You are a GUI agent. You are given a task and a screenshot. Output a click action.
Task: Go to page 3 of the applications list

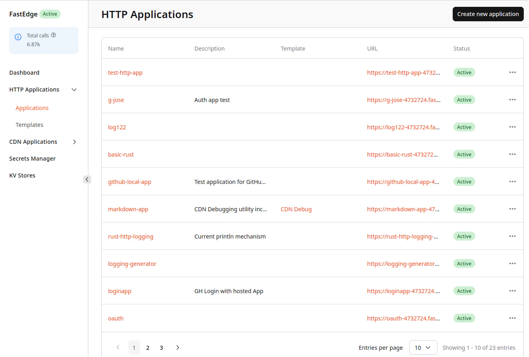(161, 347)
